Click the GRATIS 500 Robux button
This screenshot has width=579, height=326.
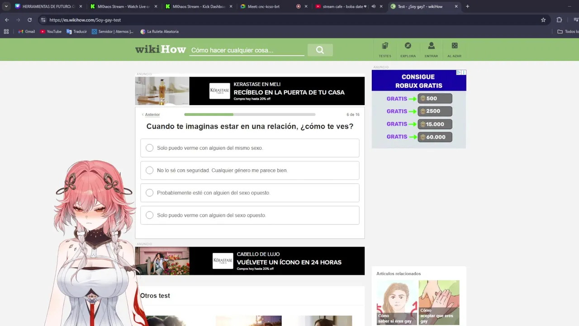click(435, 98)
